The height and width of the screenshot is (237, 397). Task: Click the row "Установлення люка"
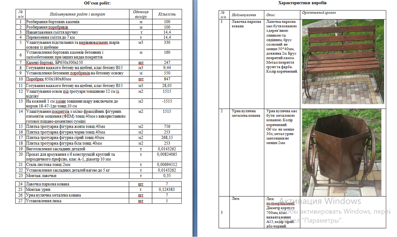(x=98, y=201)
